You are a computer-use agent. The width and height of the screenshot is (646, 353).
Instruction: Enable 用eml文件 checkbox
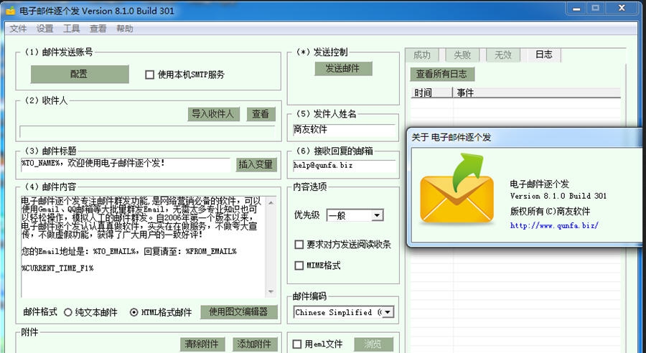297,344
